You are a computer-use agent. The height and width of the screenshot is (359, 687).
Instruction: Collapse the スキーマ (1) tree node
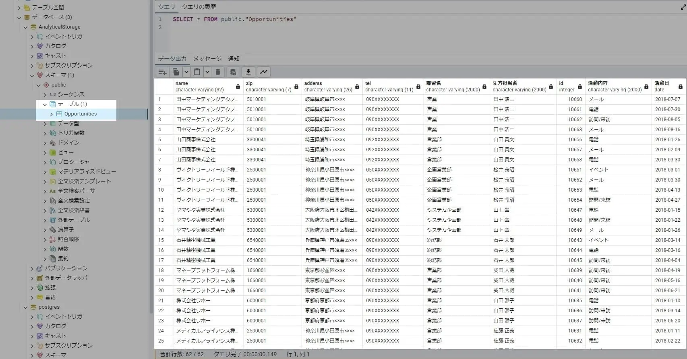32,75
